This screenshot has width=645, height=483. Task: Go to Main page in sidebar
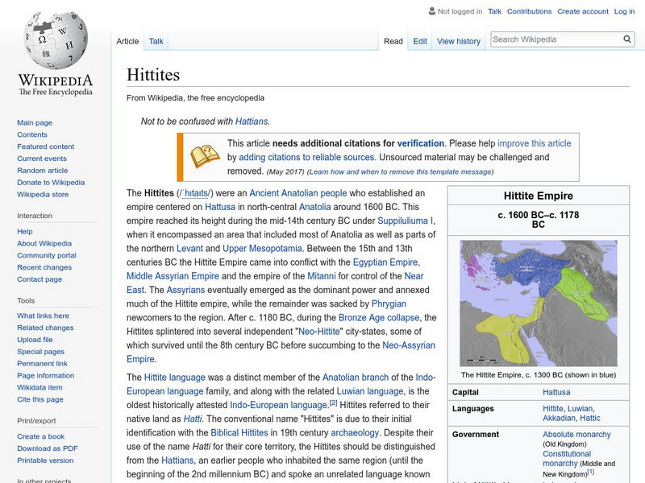click(35, 122)
